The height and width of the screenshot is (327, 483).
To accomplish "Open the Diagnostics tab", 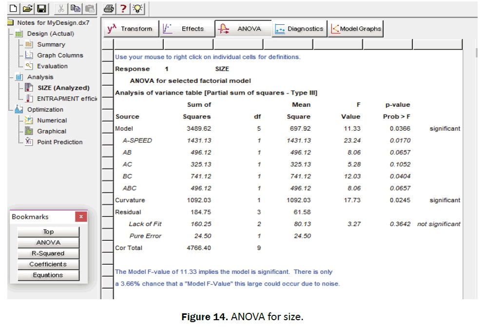I will click(299, 29).
